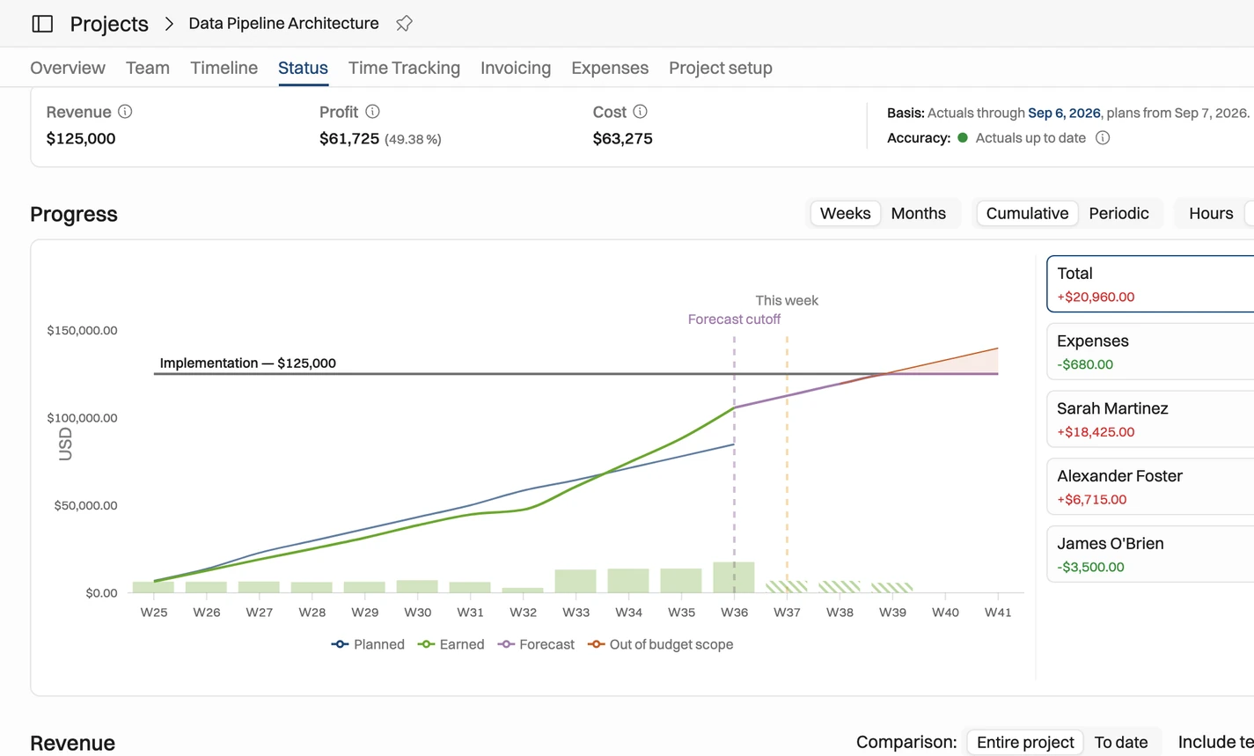
Task: Select the Sarah Martinez card
Action: point(1150,420)
